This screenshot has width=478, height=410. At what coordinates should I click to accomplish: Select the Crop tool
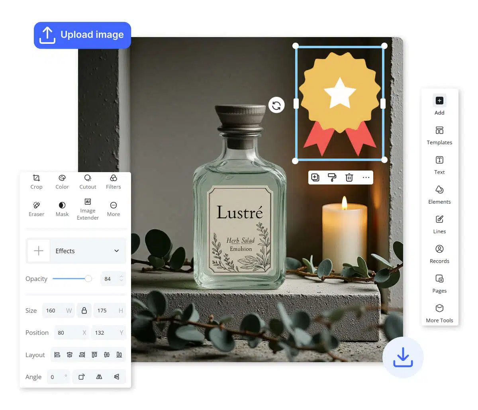tap(36, 182)
